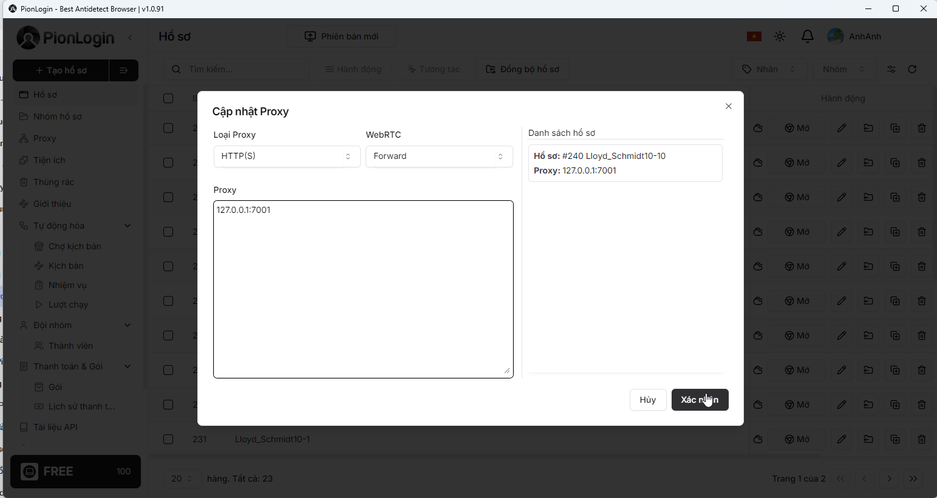The image size is (937, 498).
Task: Open the WebRTC Forward dropdown
Action: 439,156
